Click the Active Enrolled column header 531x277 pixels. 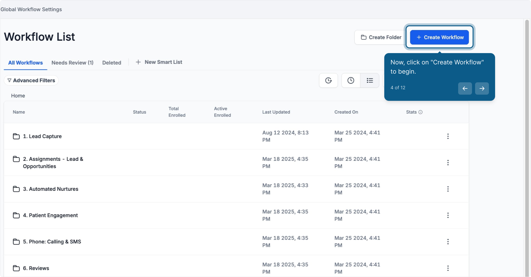222,112
